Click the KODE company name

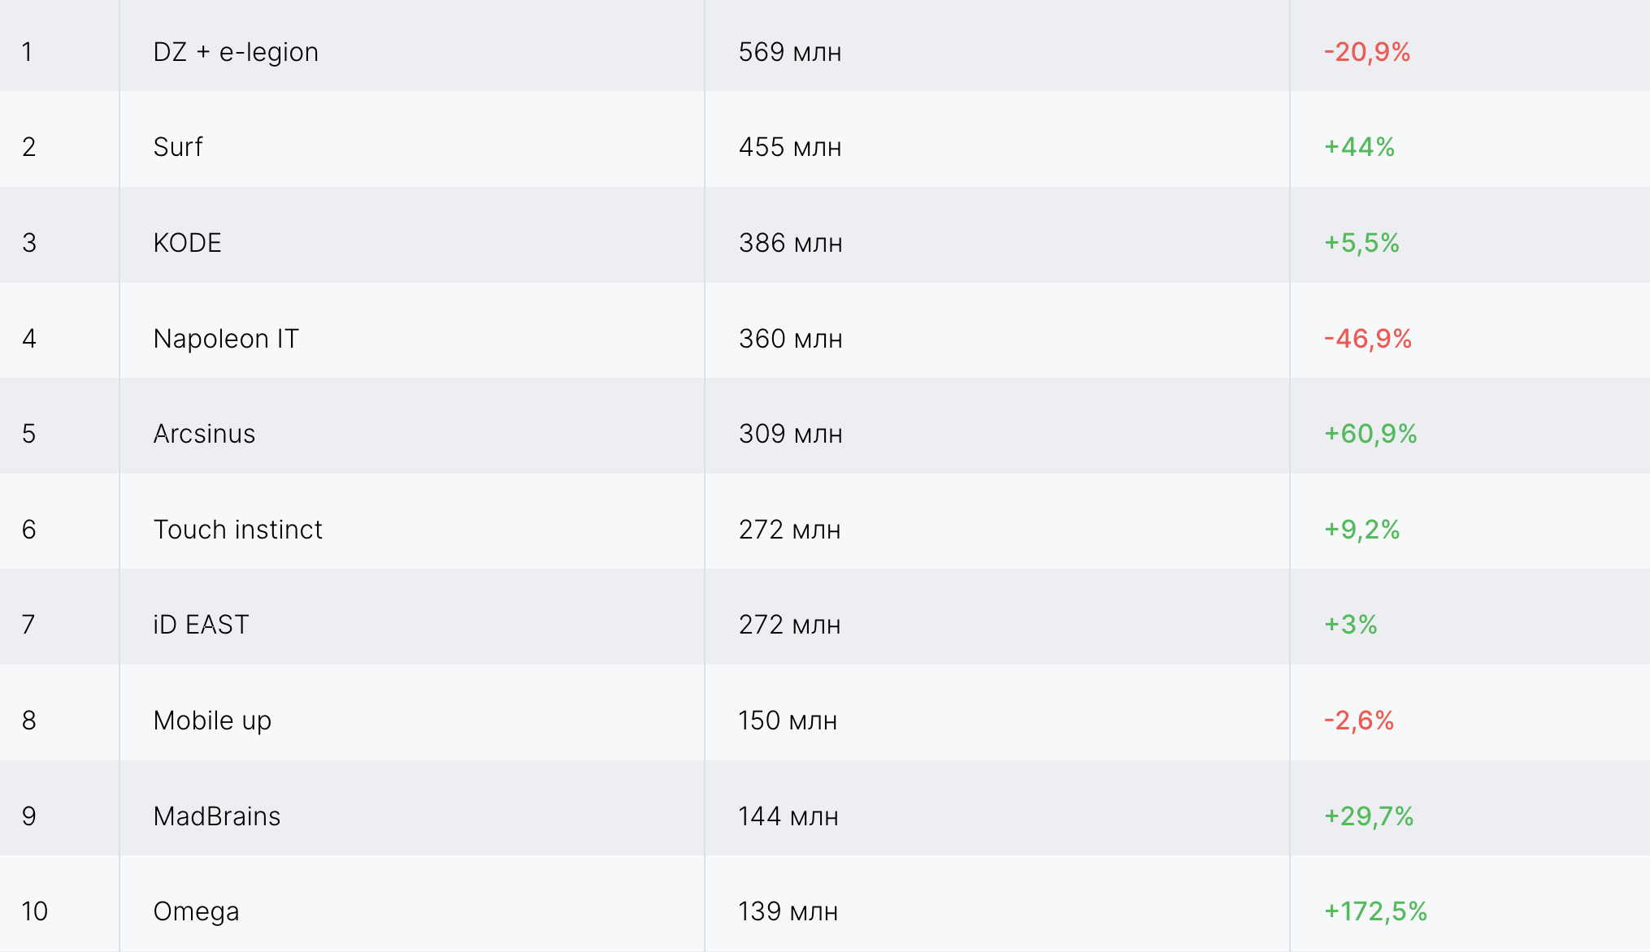tap(187, 243)
